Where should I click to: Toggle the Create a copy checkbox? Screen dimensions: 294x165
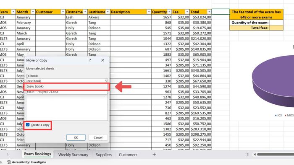click(28, 125)
